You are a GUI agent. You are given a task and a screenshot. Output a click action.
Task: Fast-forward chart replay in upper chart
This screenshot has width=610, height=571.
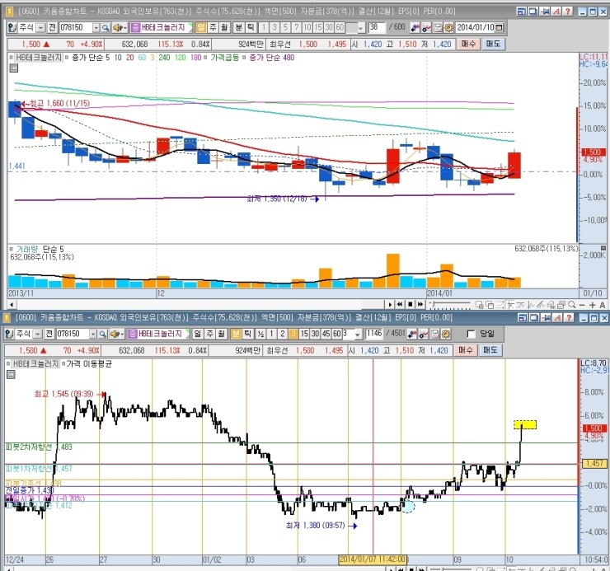420,304
